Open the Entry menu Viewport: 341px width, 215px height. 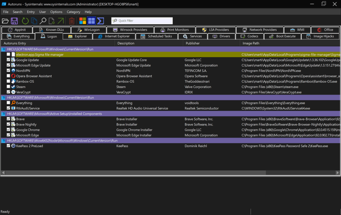[x=31, y=12]
